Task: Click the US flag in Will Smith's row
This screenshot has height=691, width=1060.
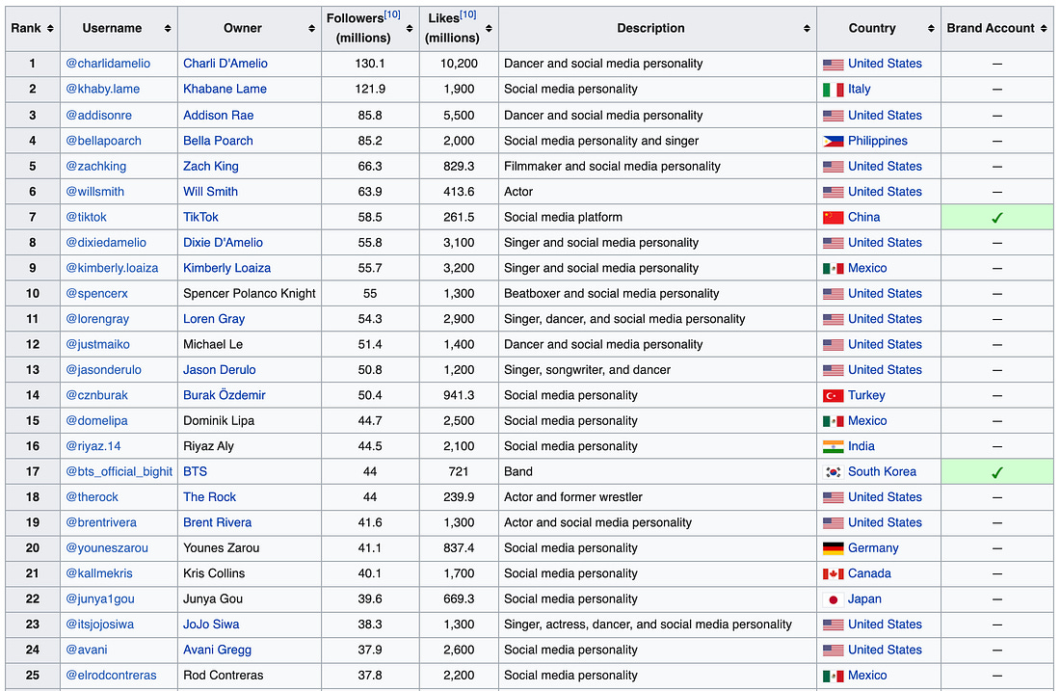Action: [x=833, y=192]
